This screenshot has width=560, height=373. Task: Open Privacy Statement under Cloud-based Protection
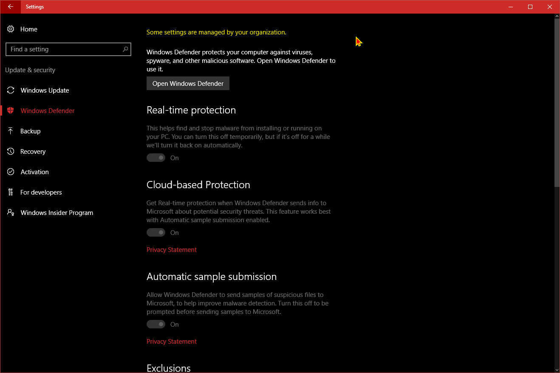(172, 250)
